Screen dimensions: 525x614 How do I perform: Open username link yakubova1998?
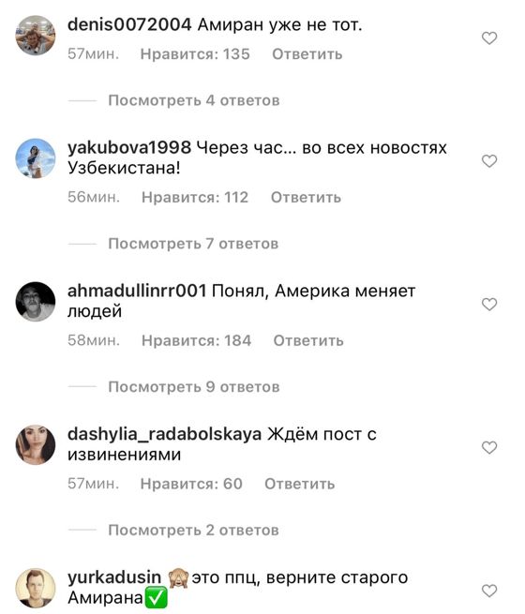(129, 147)
